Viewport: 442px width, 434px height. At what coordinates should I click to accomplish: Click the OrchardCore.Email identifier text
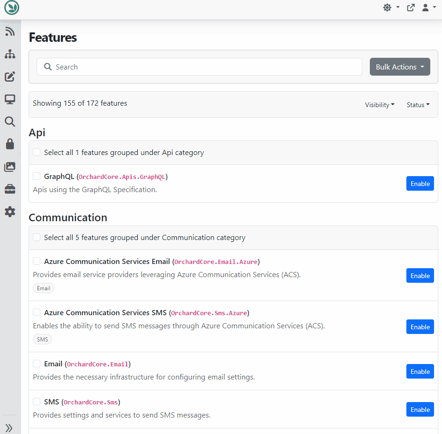[x=97, y=364]
